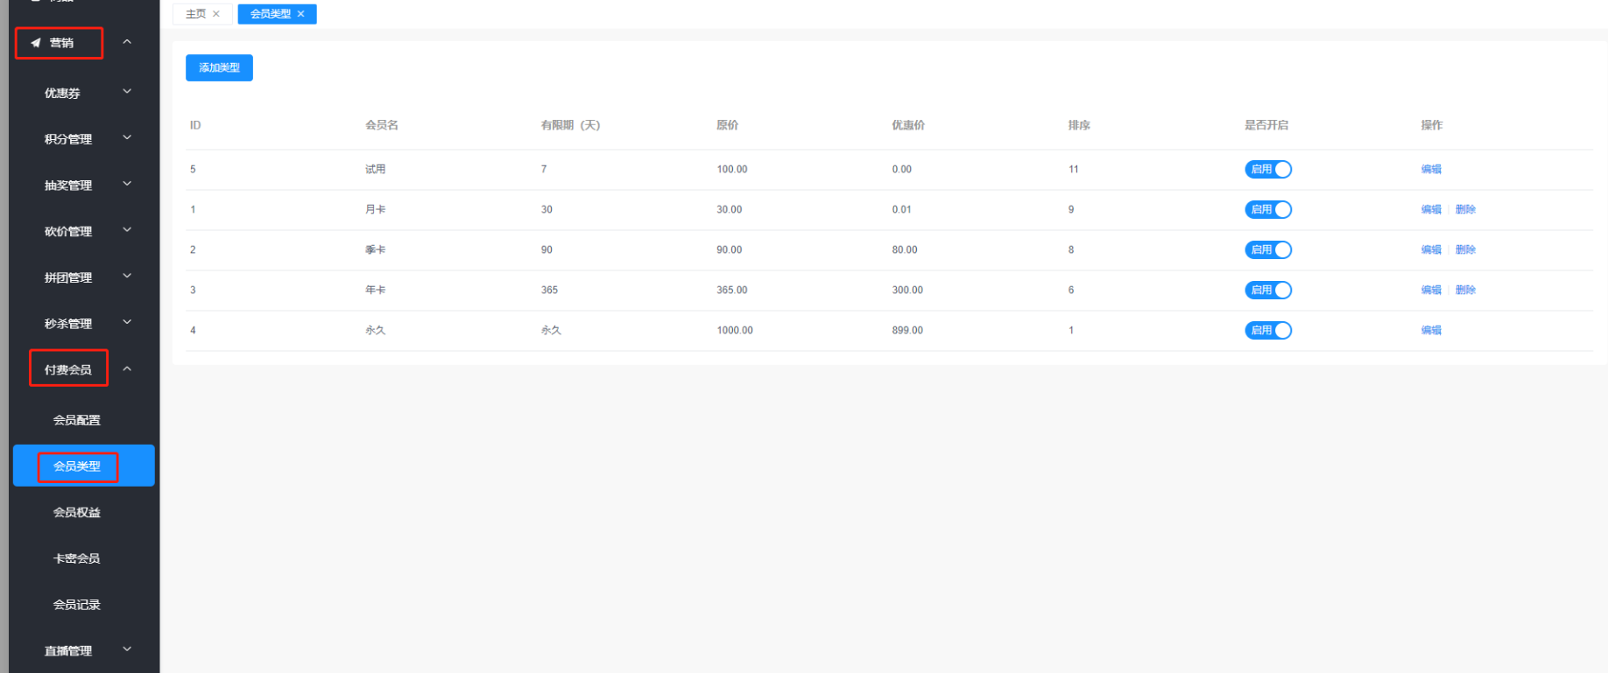Expand the 直播管理 submenu arrow
Screen dimensions: 1608x673
click(x=127, y=649)
